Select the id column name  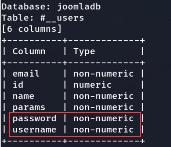[x=18, y=85]
